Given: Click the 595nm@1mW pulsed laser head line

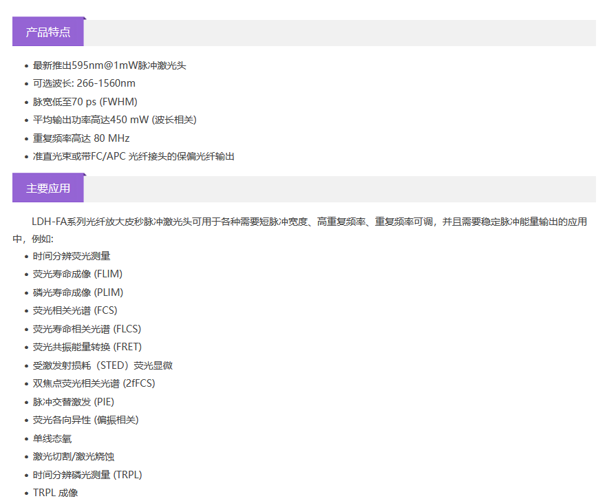Looking at the screenshot, I should pos(109,65).
